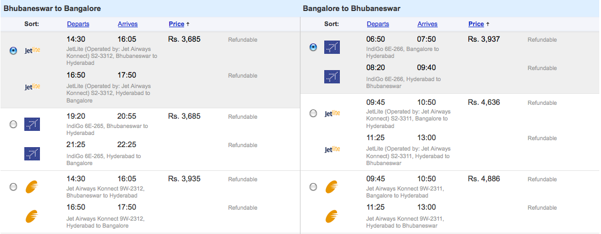601x234 pixels.
Task: Click JetLite logo for 09:45 S2-3311 flight
Action: [x=332, y=113]
